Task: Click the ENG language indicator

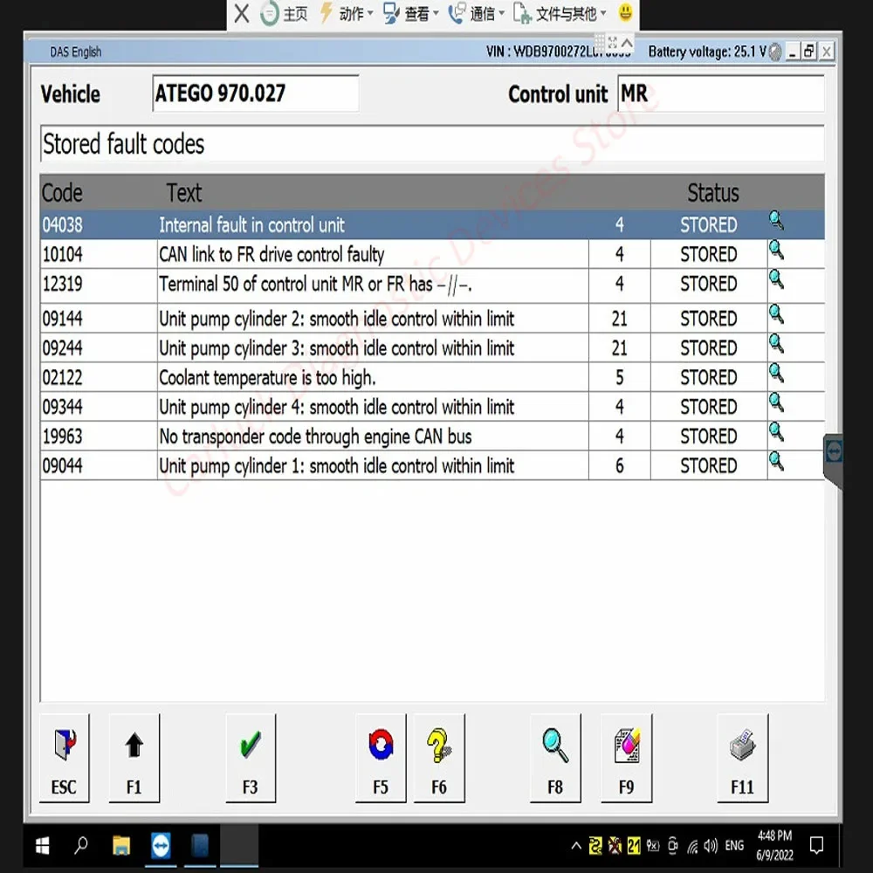Action: tap(734, 846)
